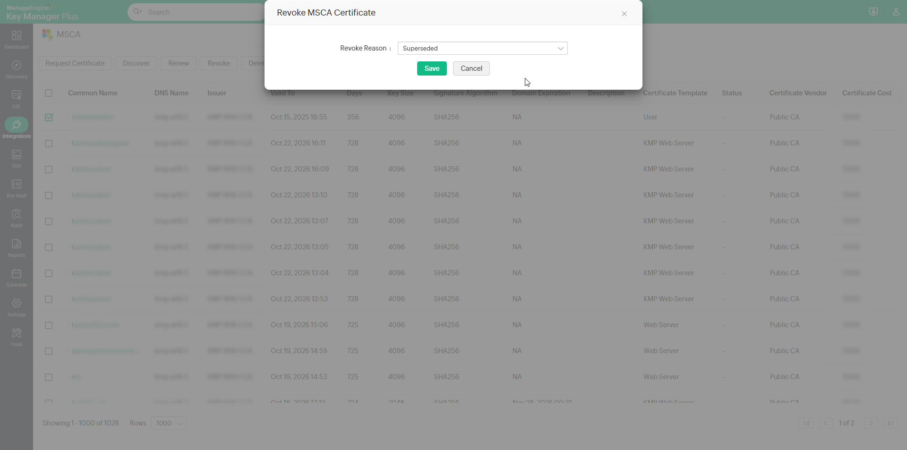Go to the previous page

[x=826, y=423]
